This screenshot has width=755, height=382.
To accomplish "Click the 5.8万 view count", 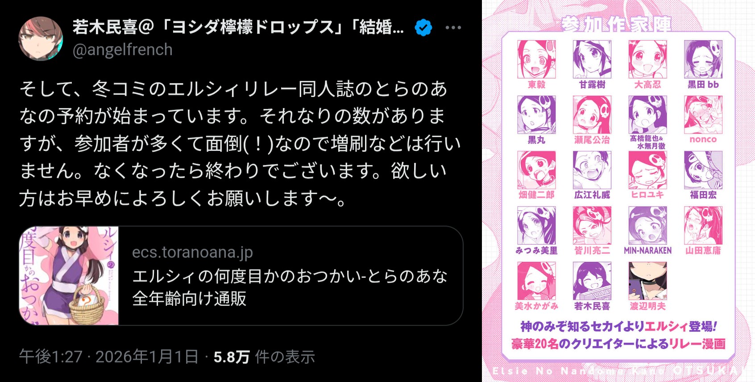I will click(x=232, y=357).
